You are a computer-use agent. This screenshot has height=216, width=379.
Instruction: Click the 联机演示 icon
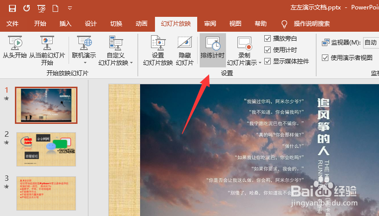84,44
